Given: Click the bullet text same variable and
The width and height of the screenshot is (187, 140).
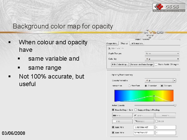Looking at the screenshot, I should click(54, 59).
